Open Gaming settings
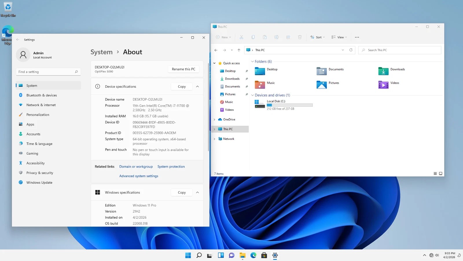Image resolution: width=463 pixels, height=261 pixels. point(48,153)
